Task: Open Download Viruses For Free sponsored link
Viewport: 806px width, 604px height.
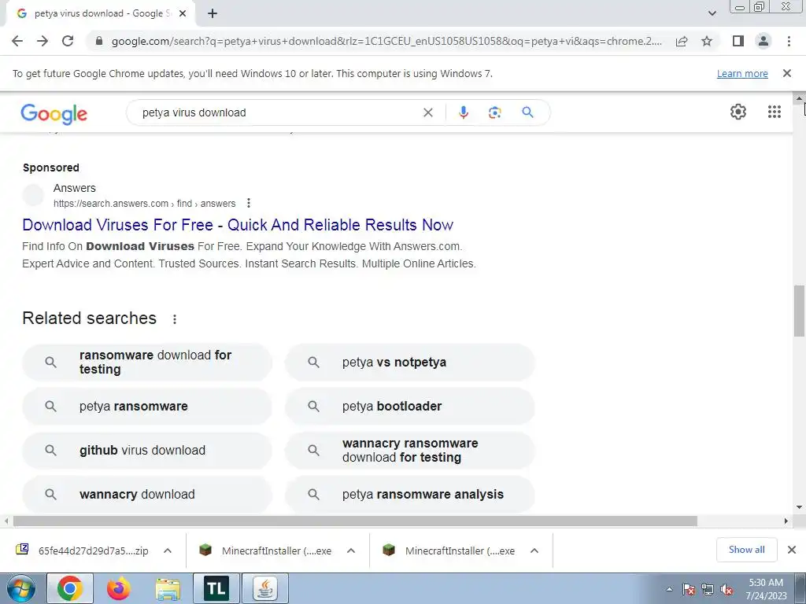Action: click(x=238, y=225)
